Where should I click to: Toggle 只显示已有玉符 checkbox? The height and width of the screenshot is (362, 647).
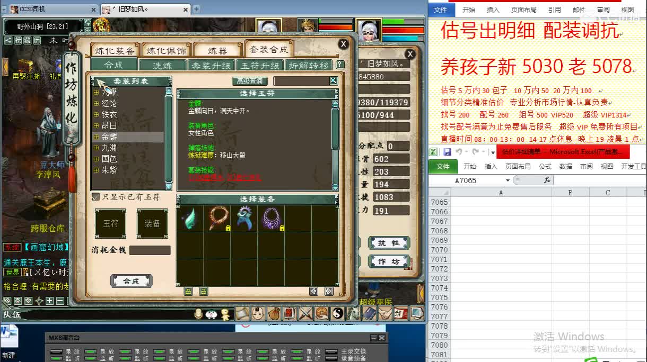tap(96, 197)
